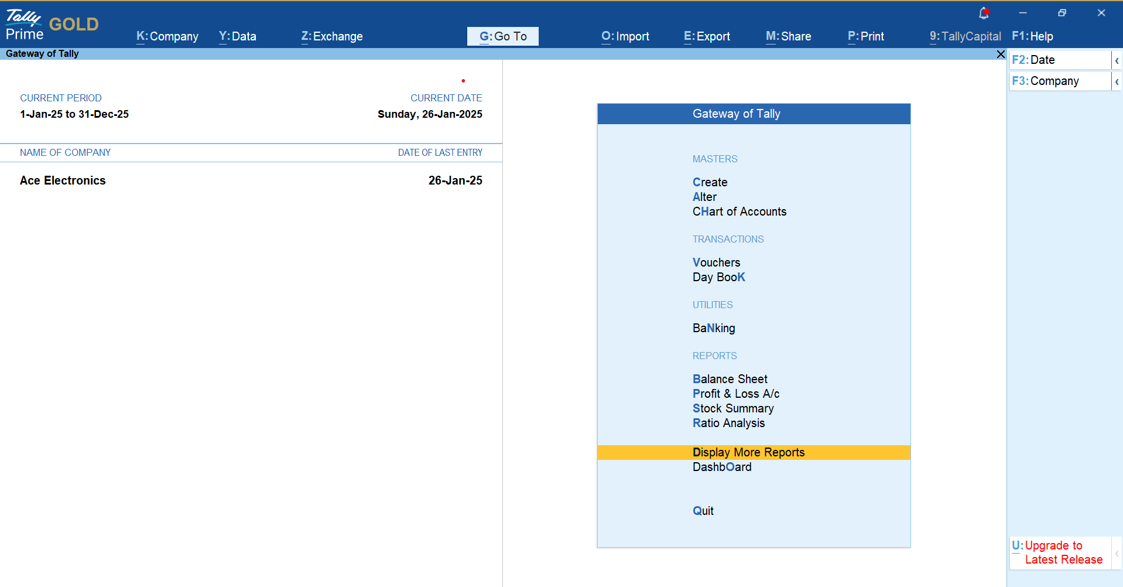Image resolution: width=1123 pixels, height=587 pixels.
Task: Select Vouchers under Transactions
Action: (x=716, y=262)
